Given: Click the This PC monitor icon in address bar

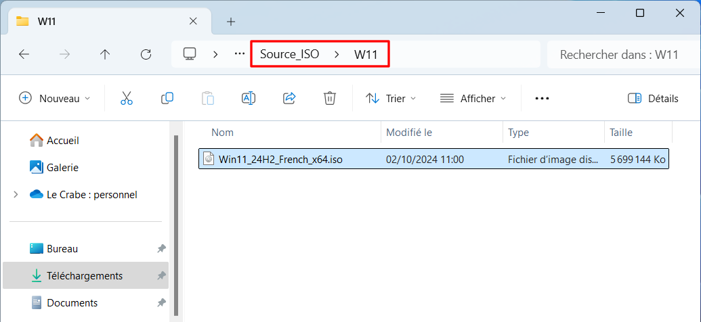Looking at the screenshot, I should [190, 54].
